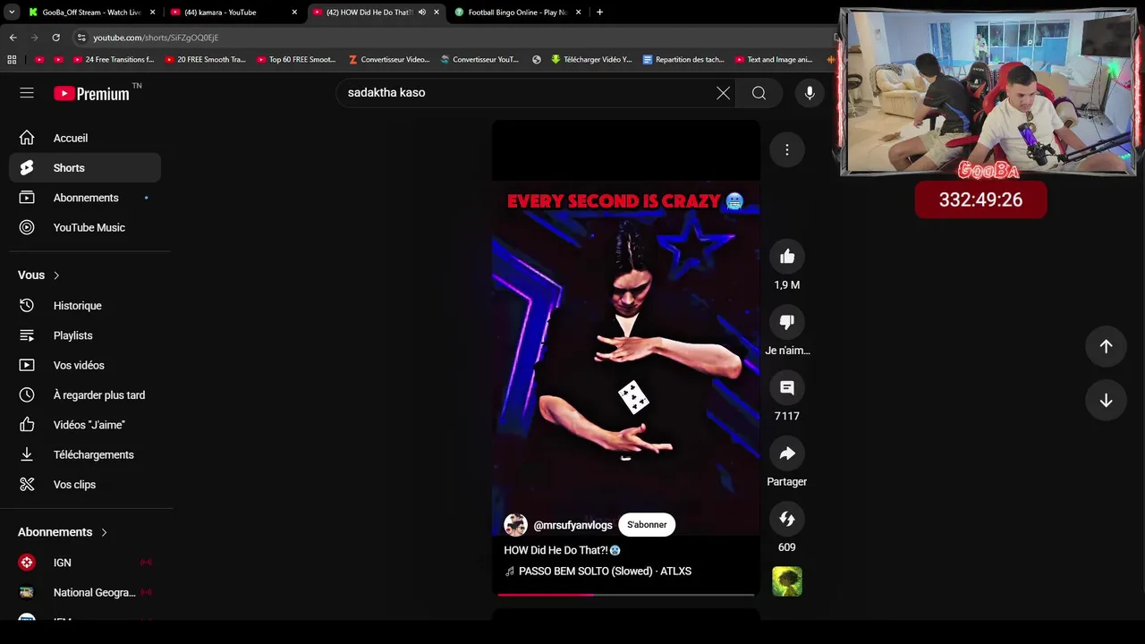Open the comments showing 7117
Screen dimensions: 1145x644
point(787,388)
